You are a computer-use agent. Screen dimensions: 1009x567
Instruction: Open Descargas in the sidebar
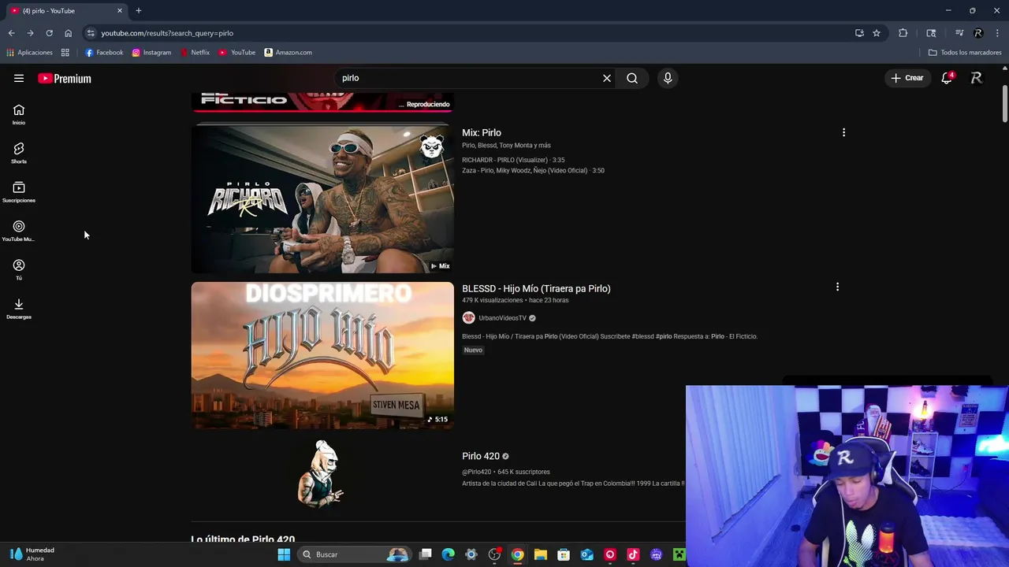click(19, 309)
